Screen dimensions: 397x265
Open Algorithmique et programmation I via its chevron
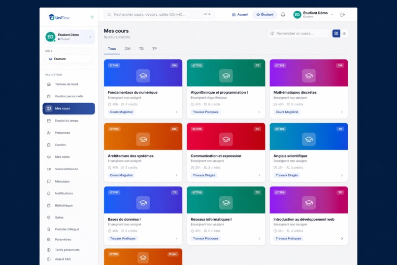(259, 112)
